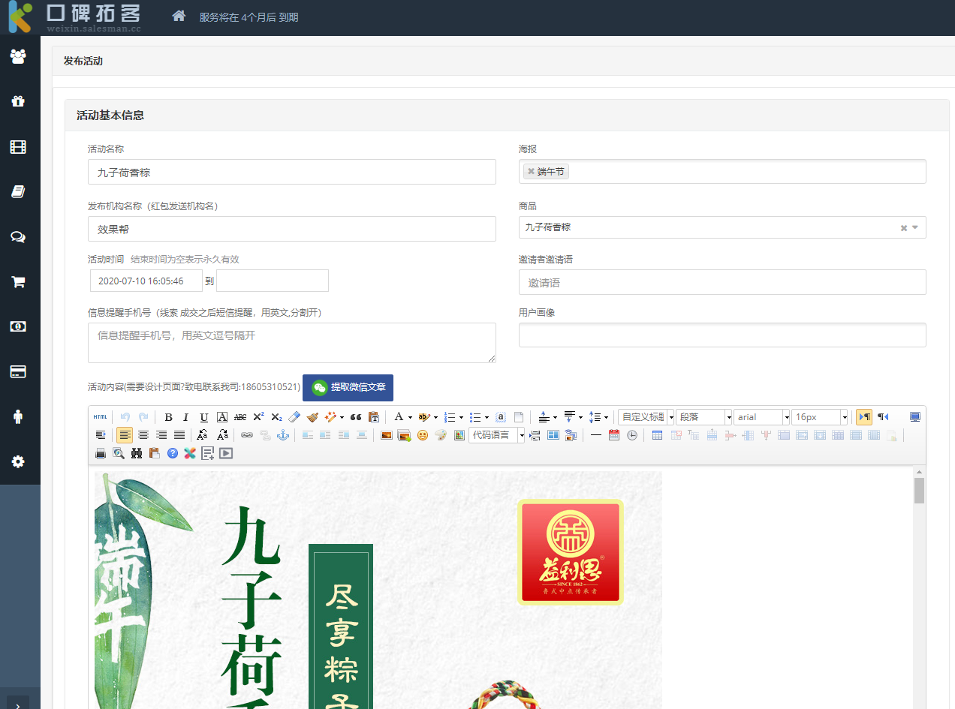Open the money sidebar section
The image size is (955, 709).
[x=18, y=326]
